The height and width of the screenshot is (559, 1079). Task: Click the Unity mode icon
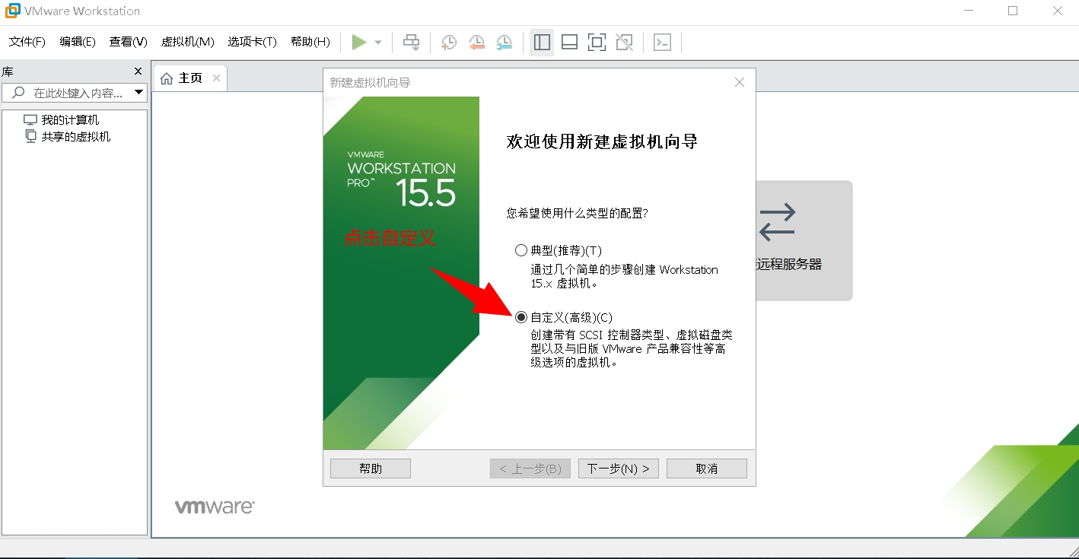625,43
